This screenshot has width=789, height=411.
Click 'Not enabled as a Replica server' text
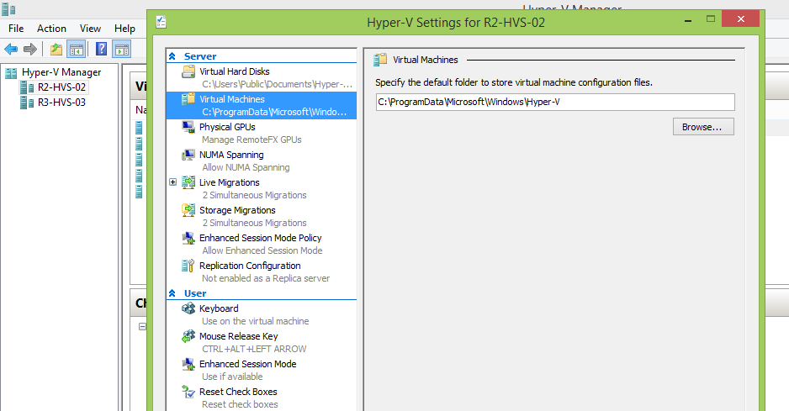point(266,278)
